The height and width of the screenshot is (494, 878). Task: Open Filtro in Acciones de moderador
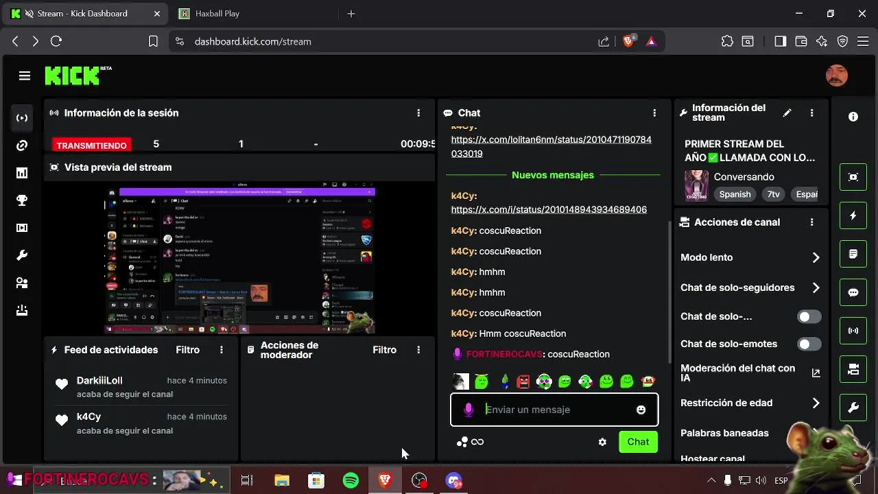[x=384, y=350]
